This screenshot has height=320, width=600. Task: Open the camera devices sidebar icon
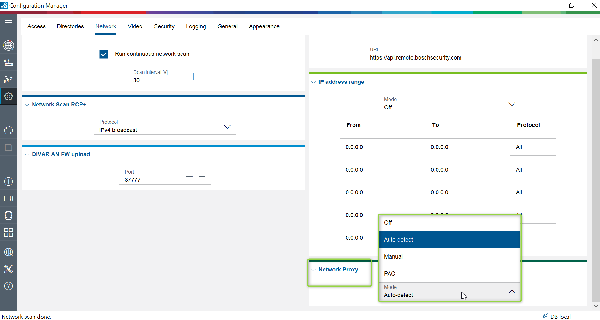(x=9, y=79)
